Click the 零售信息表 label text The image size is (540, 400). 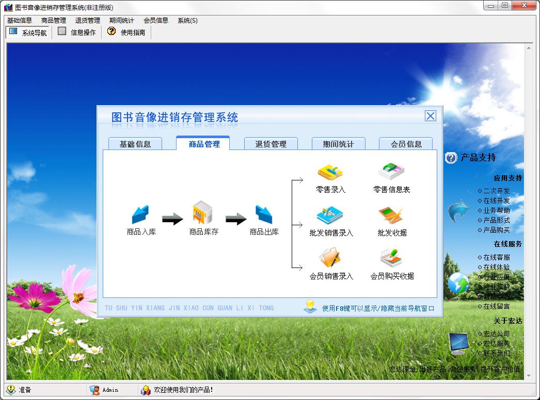[x=391, y=190]
